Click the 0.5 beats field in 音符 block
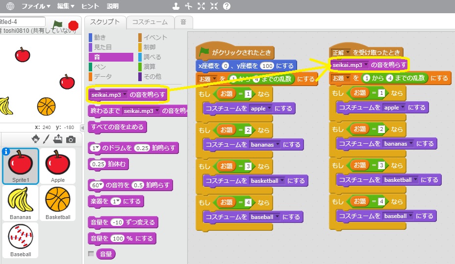 click(138, 185)
